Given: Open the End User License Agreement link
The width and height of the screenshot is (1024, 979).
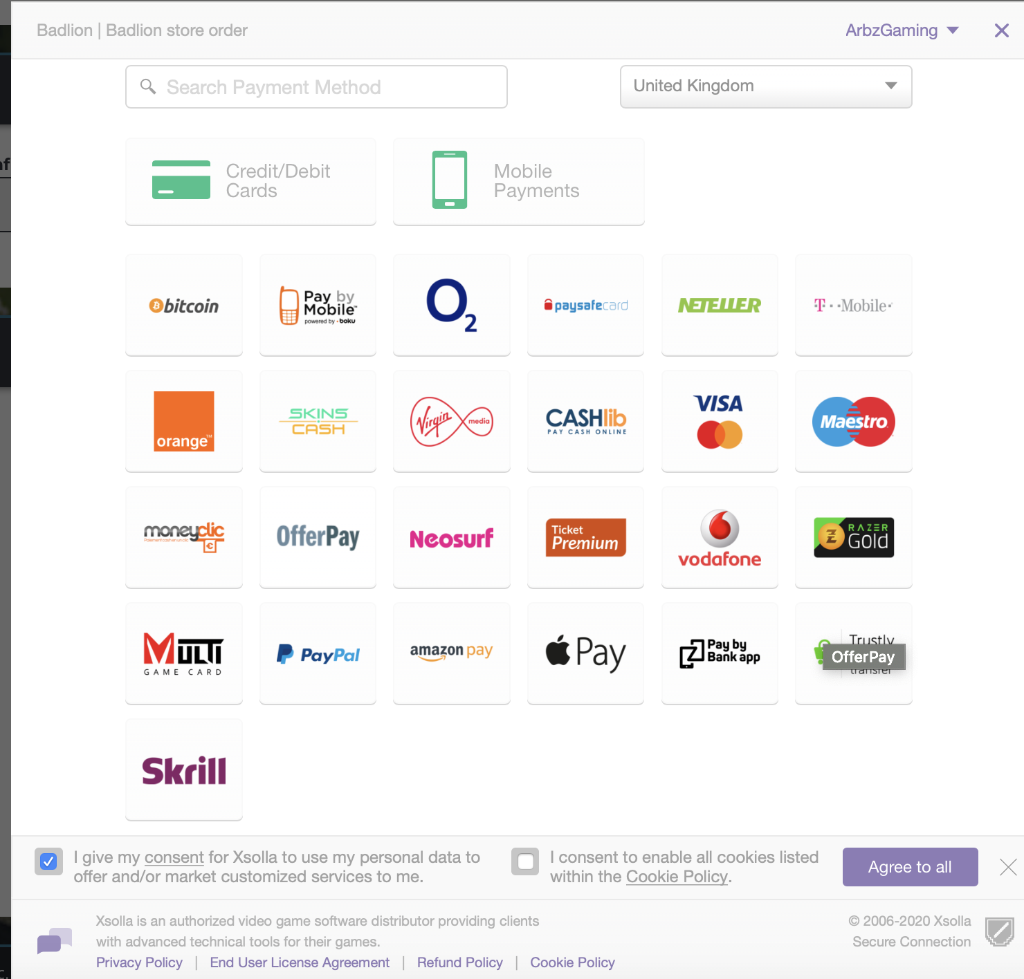Looking at the screenshot, I should click(x=300, y=962).
